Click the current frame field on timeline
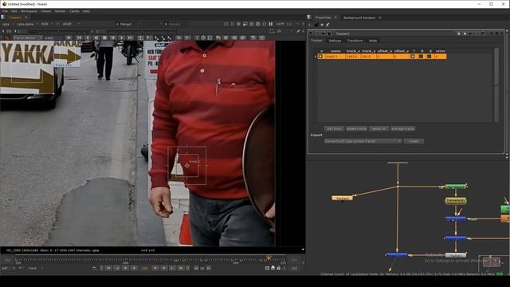The height and width of the screenshot is (287, 510). click(145, 268)
